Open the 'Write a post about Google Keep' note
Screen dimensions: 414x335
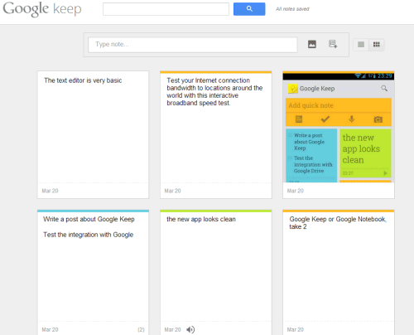(x=93, y=272)
